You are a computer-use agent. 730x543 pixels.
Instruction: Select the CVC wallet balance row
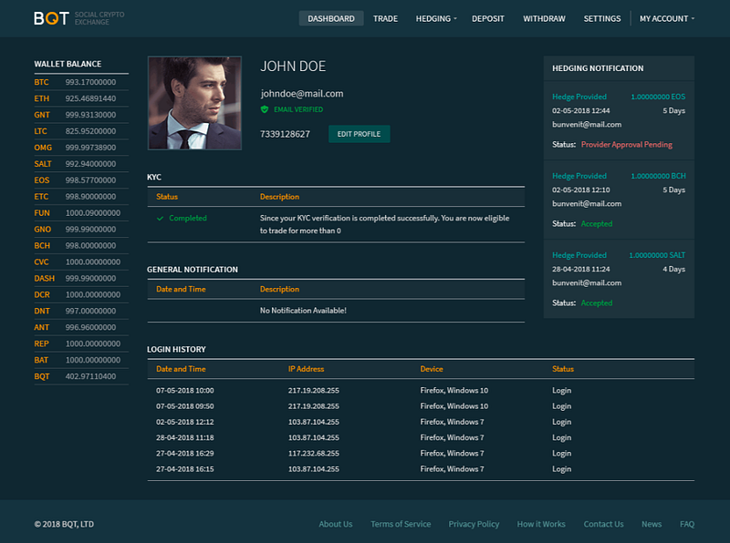[81, 261]
